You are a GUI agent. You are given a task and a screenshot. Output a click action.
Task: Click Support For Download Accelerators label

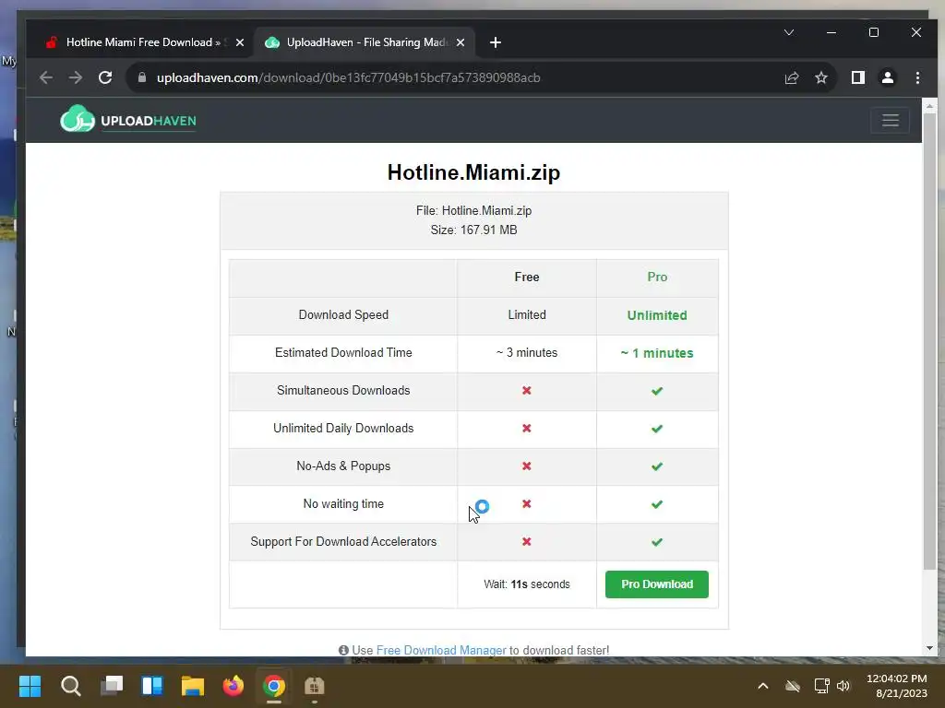[343, 541]
